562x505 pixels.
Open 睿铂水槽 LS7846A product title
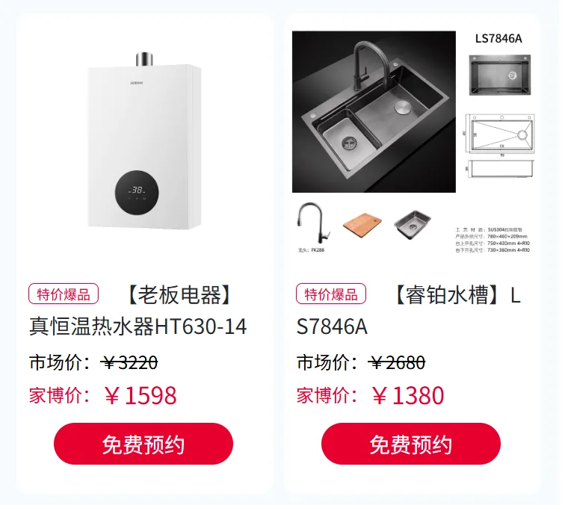408,310
